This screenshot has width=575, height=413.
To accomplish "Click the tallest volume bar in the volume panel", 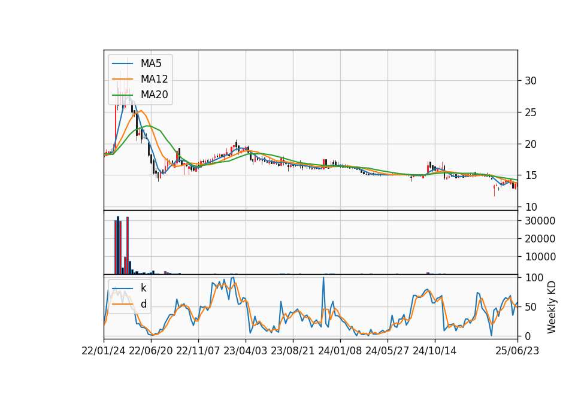I will pos(118,245).
